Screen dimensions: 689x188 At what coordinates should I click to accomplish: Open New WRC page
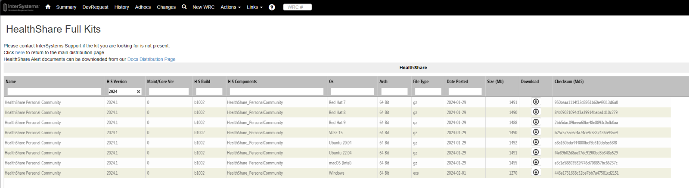click(x=203, y=7)
